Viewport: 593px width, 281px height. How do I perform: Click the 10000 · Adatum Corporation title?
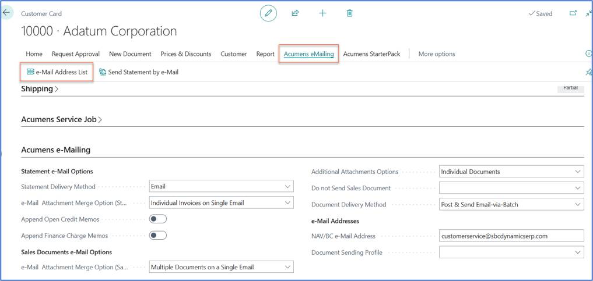tap(99, 31)
